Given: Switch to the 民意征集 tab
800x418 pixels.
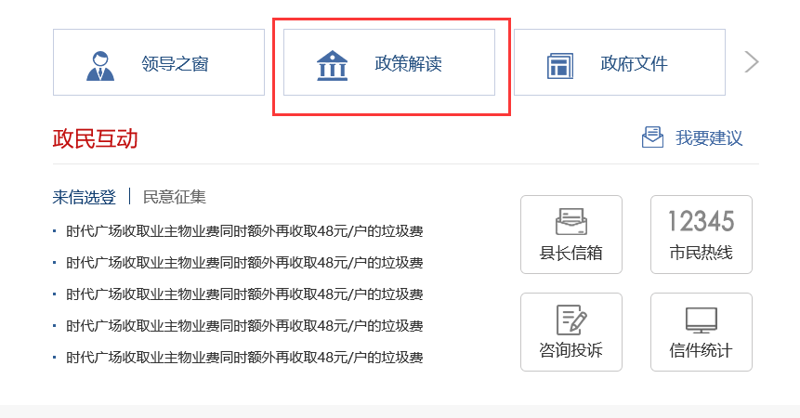Looking at the screenshot, I should click(175, 197).
